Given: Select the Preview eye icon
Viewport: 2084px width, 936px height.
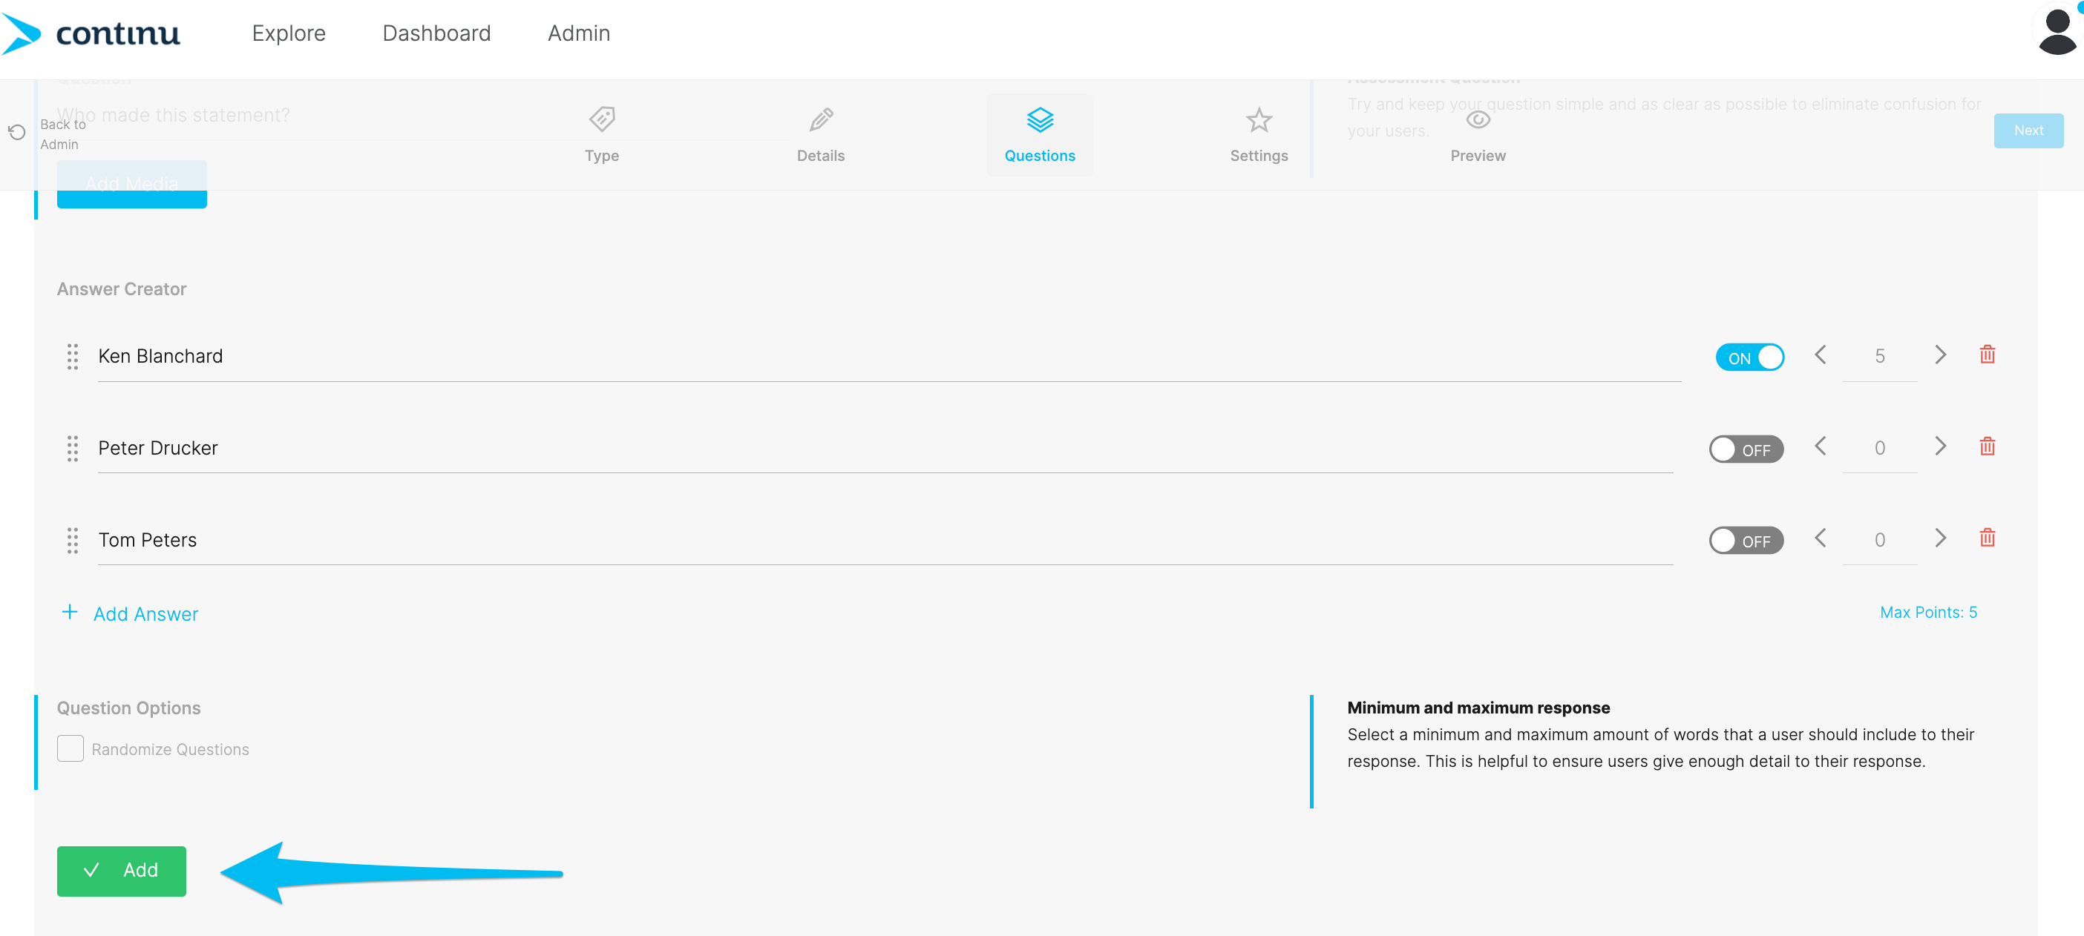Looking at the screenshot, I should pos(1478,119).
